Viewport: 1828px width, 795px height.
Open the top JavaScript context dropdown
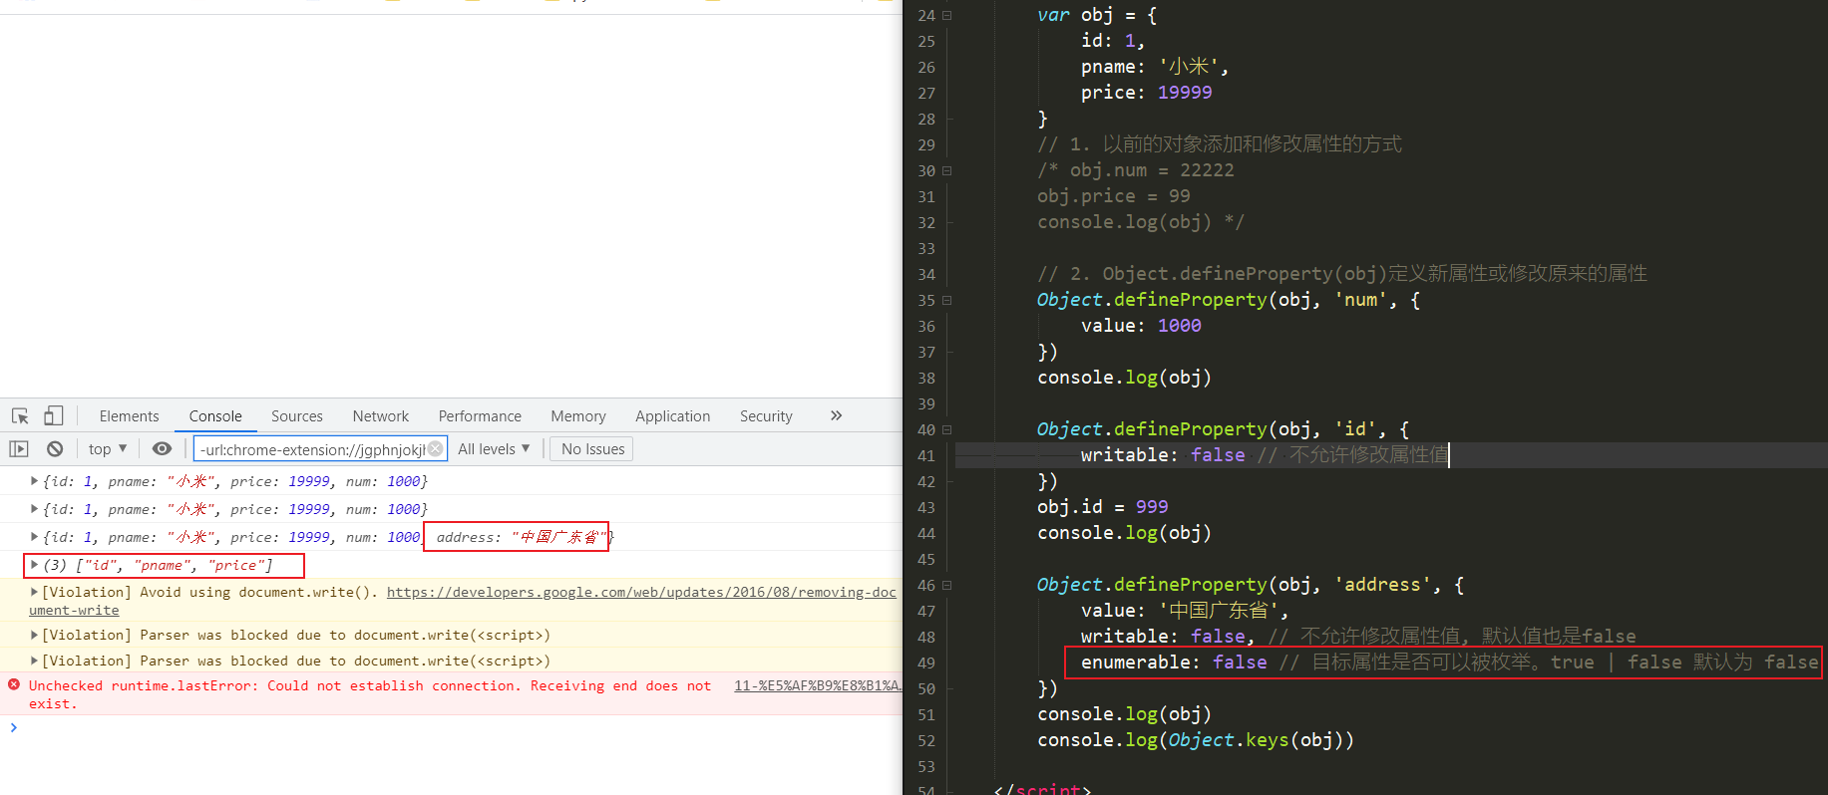click(108, 449)
